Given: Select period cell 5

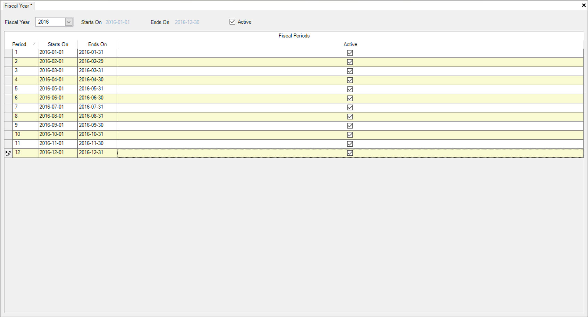Looking at the screenshot, I should [25, 89].
